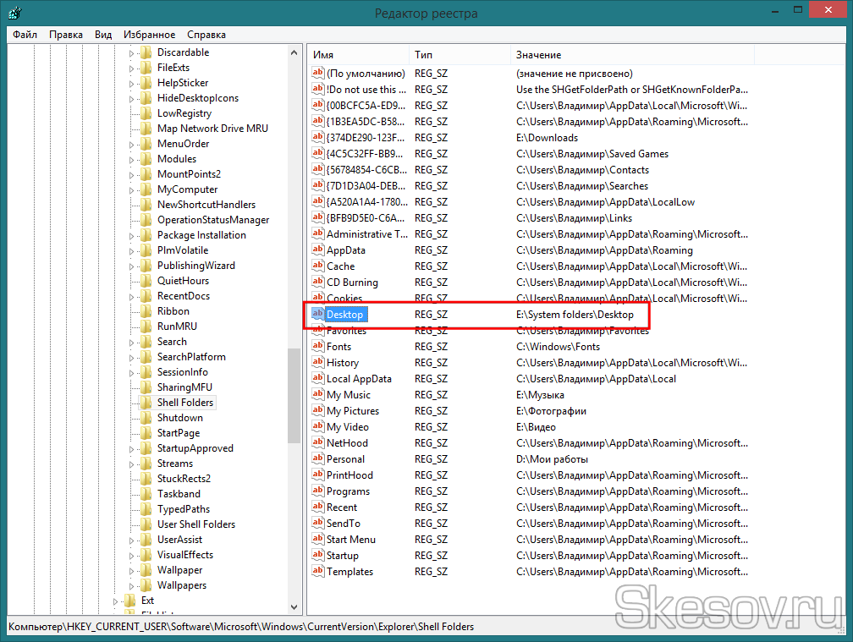Open the Избранное menu

pos(149,35)
